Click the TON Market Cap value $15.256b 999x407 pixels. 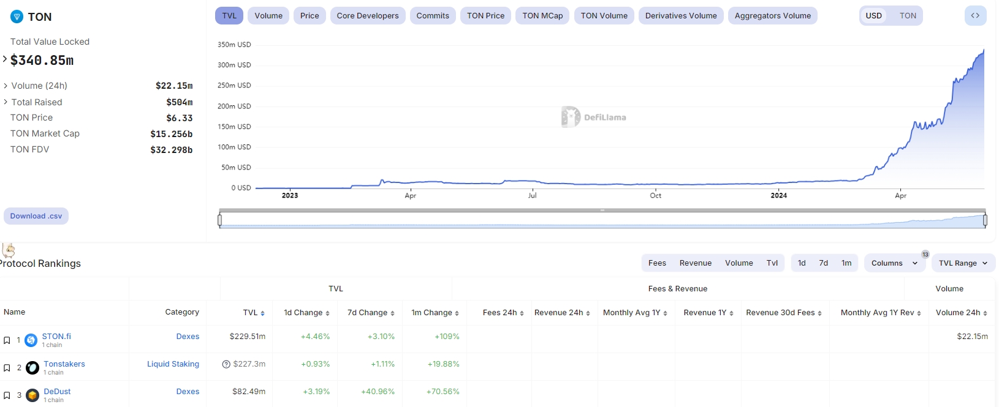point(172,134)
